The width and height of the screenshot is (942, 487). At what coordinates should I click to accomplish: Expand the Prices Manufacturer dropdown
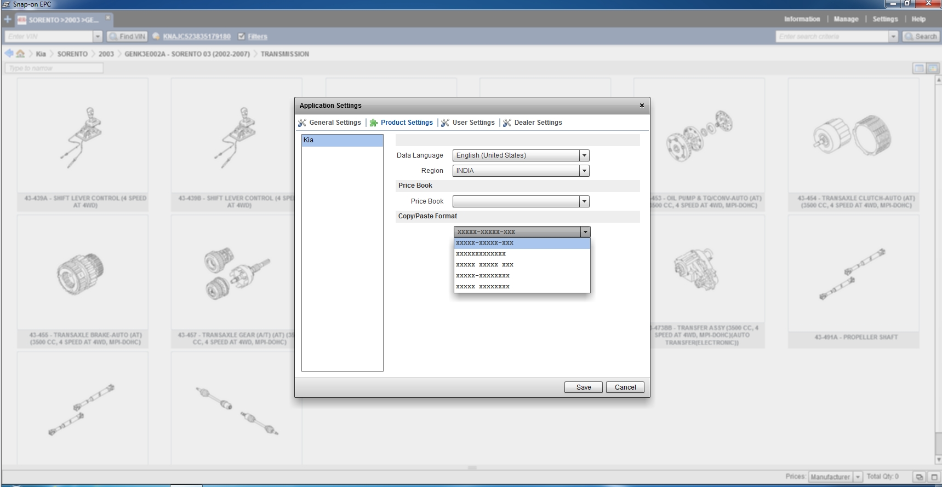click(x=858, y=477)
